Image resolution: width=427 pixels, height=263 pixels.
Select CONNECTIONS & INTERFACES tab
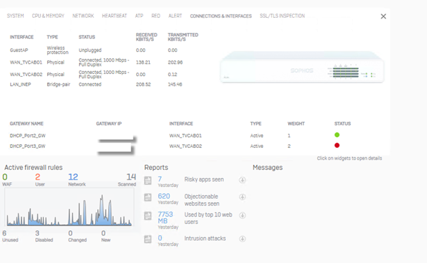click(221, 16)
